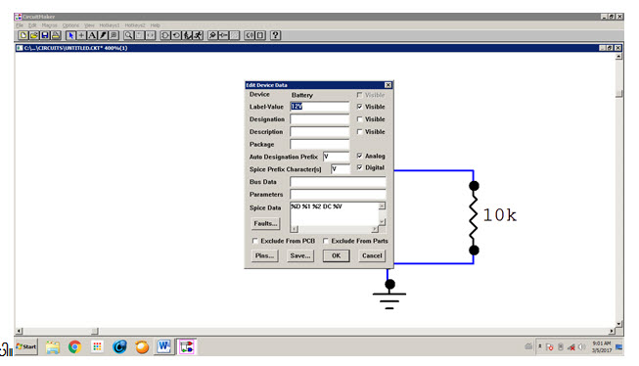Open the Edit menu
The height and width of the screenshot is (366, 639).
32,25
